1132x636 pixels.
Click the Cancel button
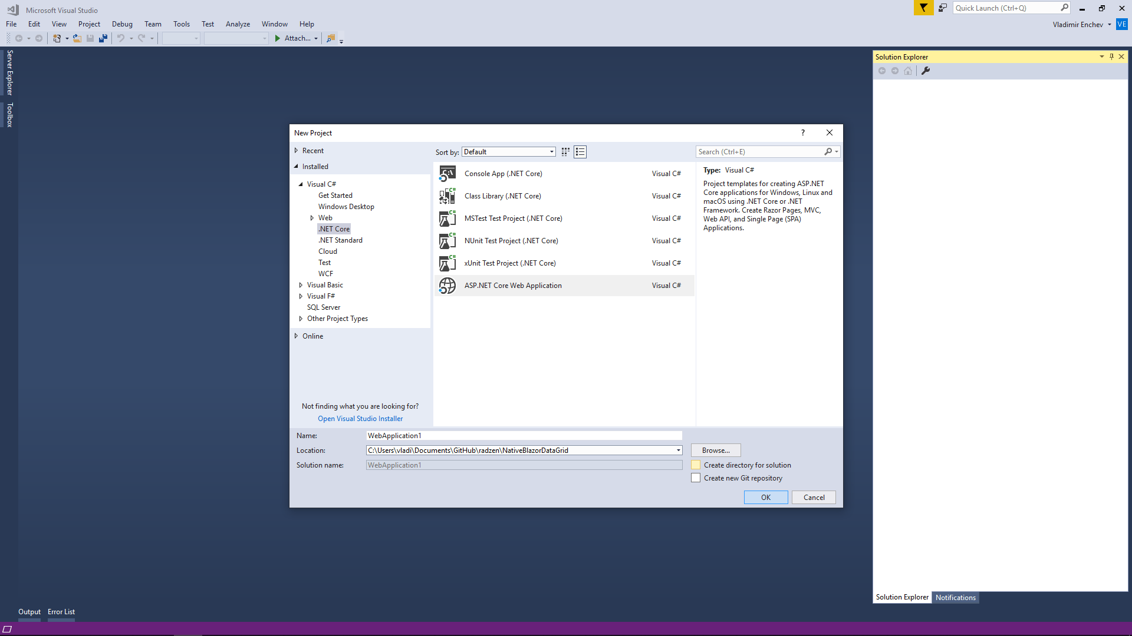814,498
